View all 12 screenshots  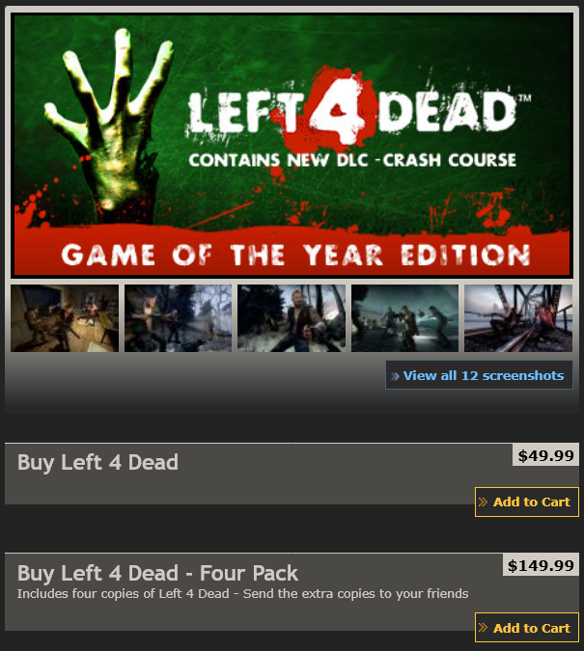[479, 375]
